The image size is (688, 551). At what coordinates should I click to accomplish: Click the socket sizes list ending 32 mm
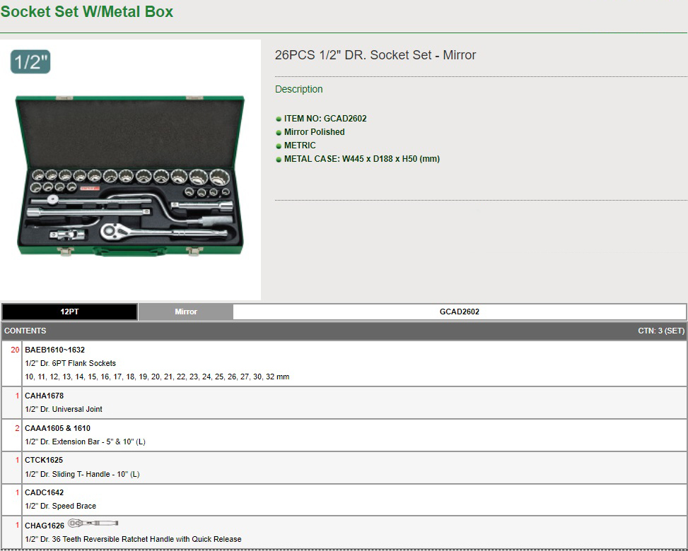(x=157, y=377)
